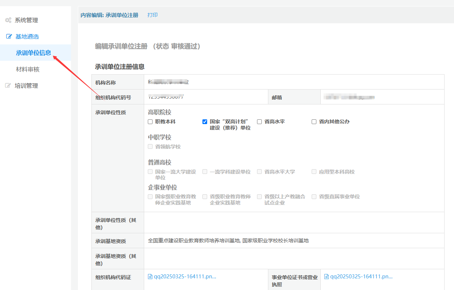This screenshot has width=454, height=290.
Task: Uncheck 国家"双高计划"建设单位 checkbox
Action: pyautogui.click(x=205, y=122)
